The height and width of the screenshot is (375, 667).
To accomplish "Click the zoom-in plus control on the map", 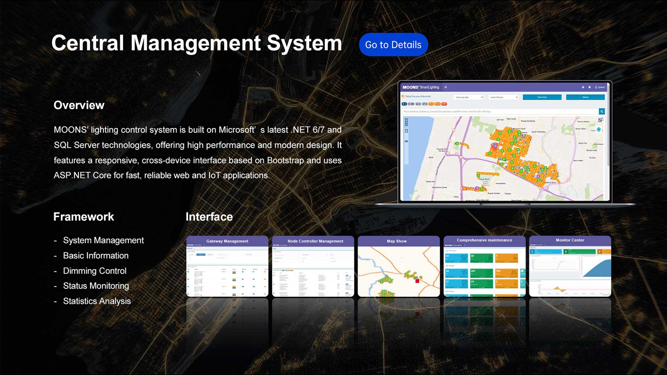I will (x=407, y=120).
